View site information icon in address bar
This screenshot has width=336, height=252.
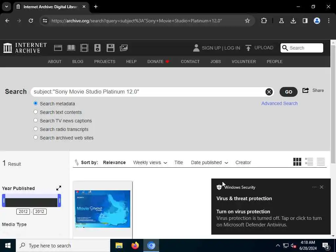[x=45, y=21]
